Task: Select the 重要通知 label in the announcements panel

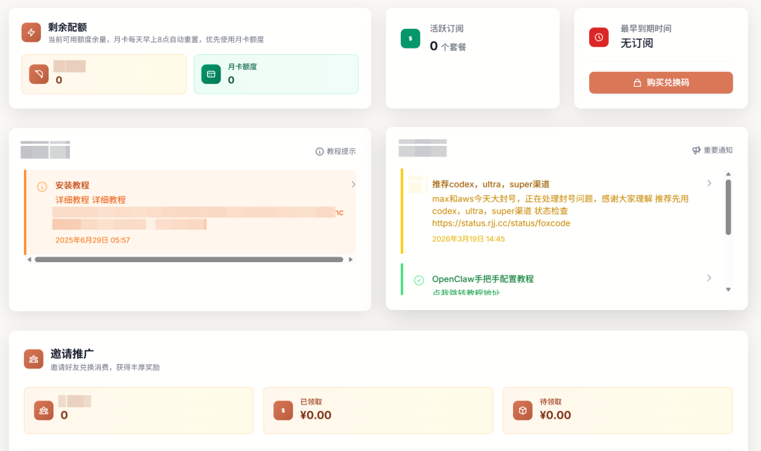Action: pos(717,149)
